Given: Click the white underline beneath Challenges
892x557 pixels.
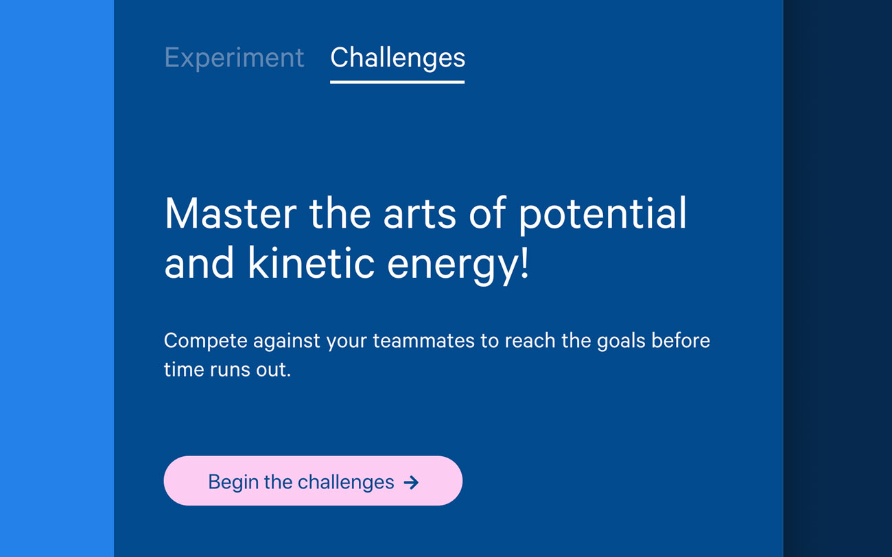Looking at the screenshot, I should coord(397,82).
